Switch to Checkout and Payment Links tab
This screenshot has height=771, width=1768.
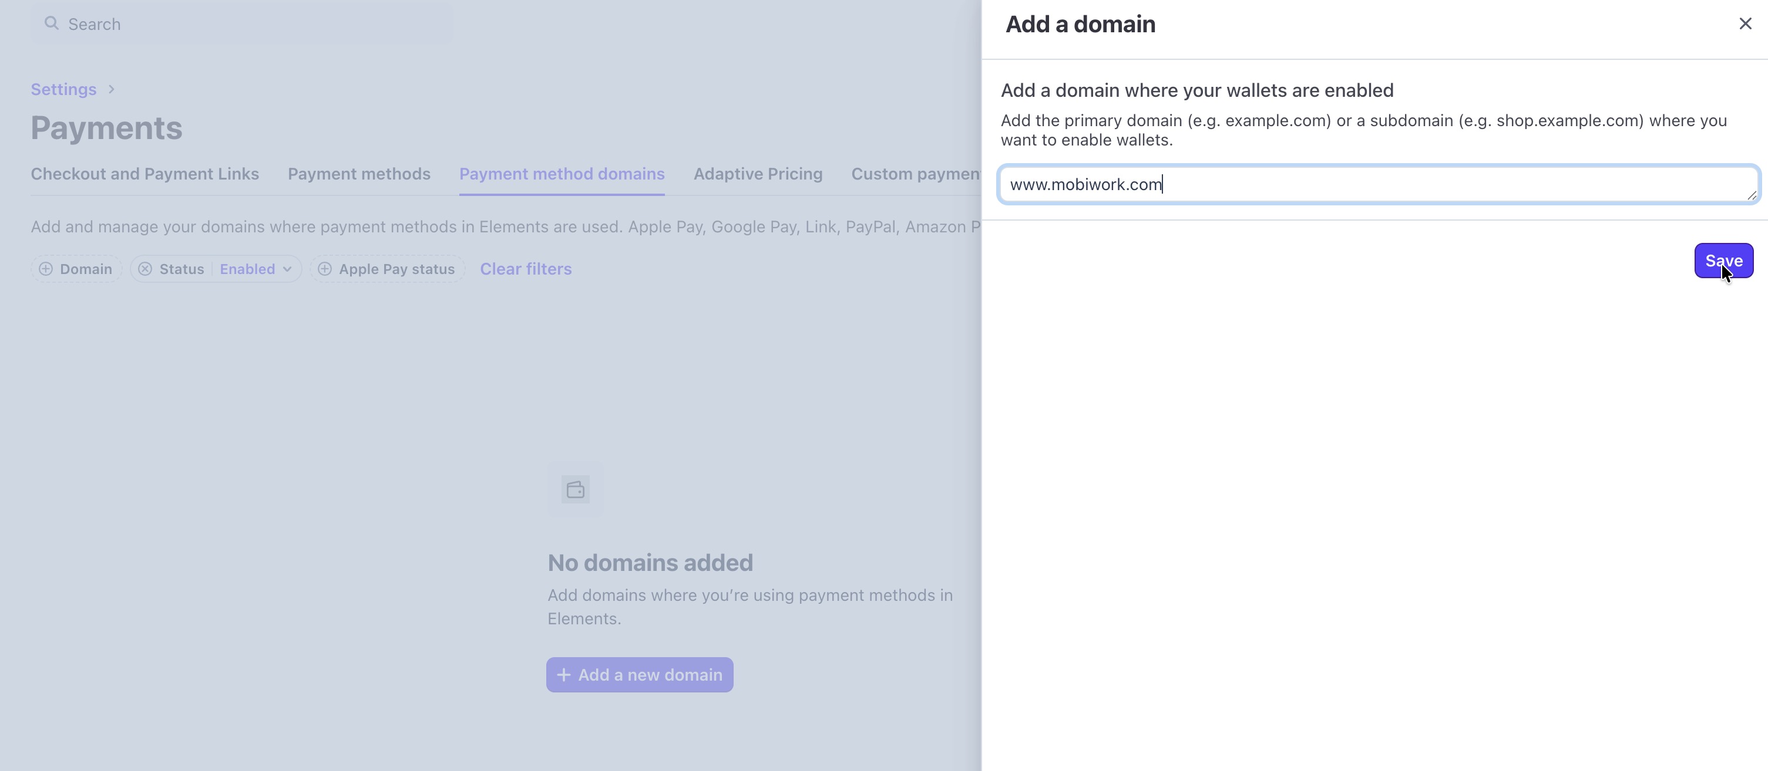click(x=145, y=174)
